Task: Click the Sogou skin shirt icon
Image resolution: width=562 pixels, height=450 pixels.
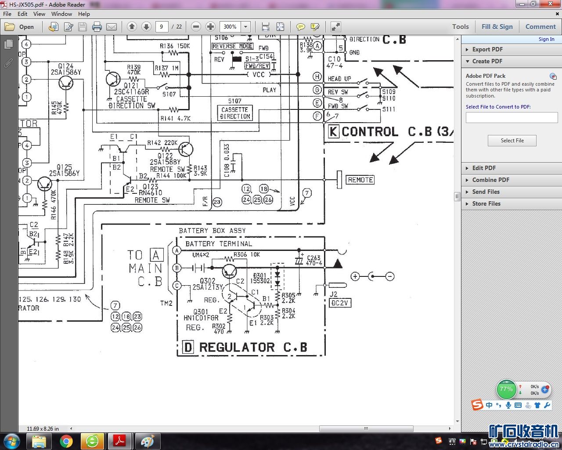Action: 537,405
